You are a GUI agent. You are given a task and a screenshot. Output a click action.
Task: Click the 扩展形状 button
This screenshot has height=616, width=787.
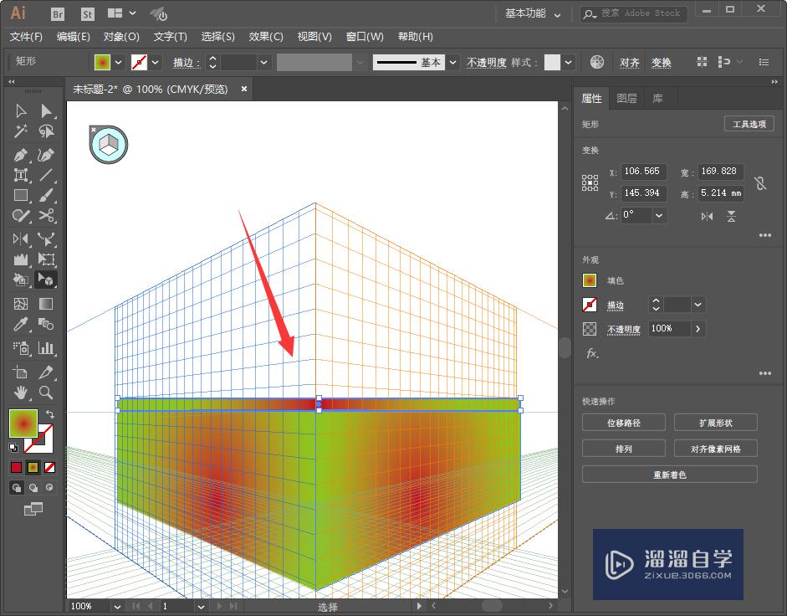[x=715, y=423]
